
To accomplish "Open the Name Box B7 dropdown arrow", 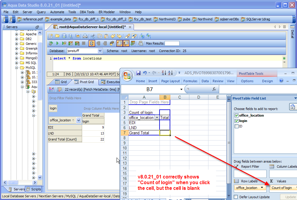I will click(x=181, y=89).
